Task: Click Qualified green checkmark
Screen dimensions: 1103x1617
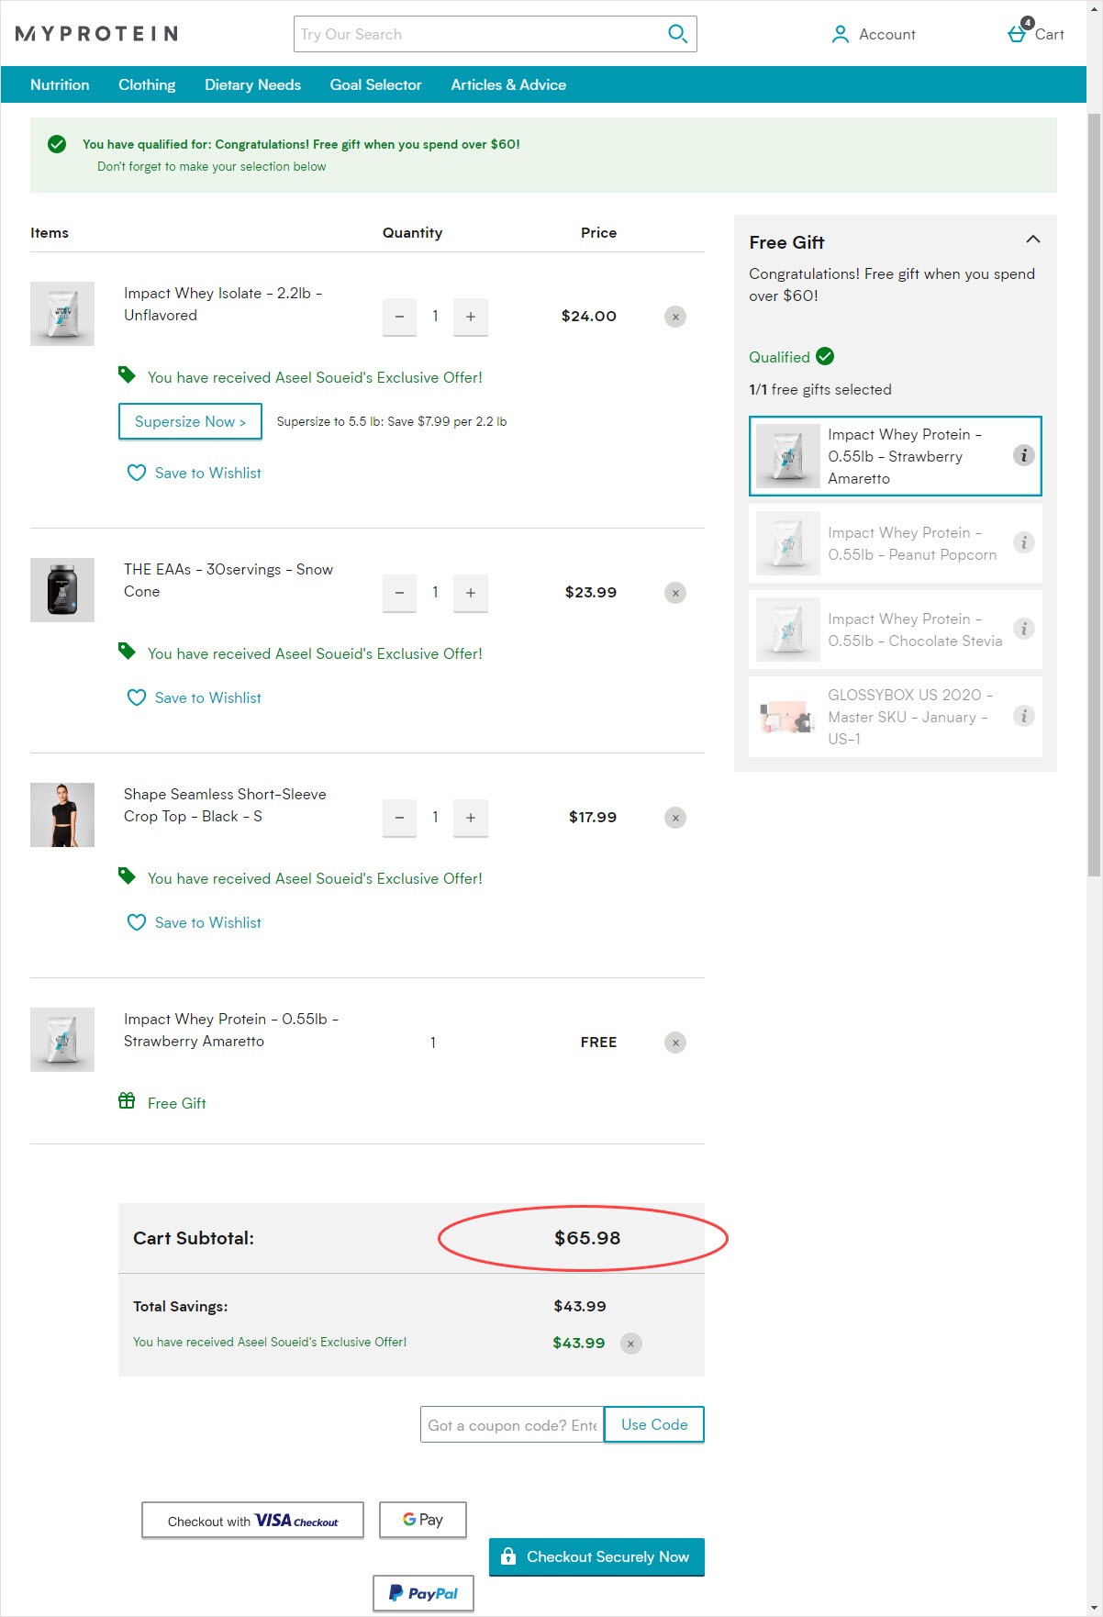Action: (x=825, y=356)
